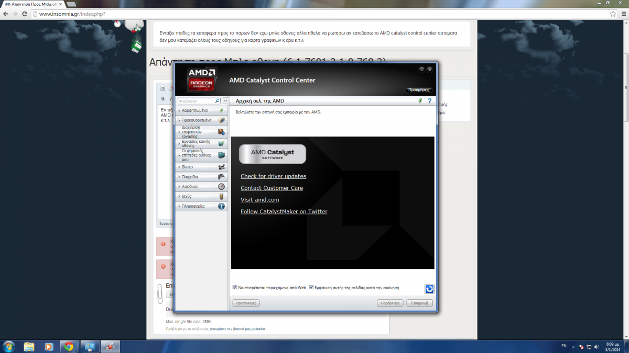629x353 pixels.
Task: Click the AMD Radeon Graphics logo
Action: click(201, 79)
